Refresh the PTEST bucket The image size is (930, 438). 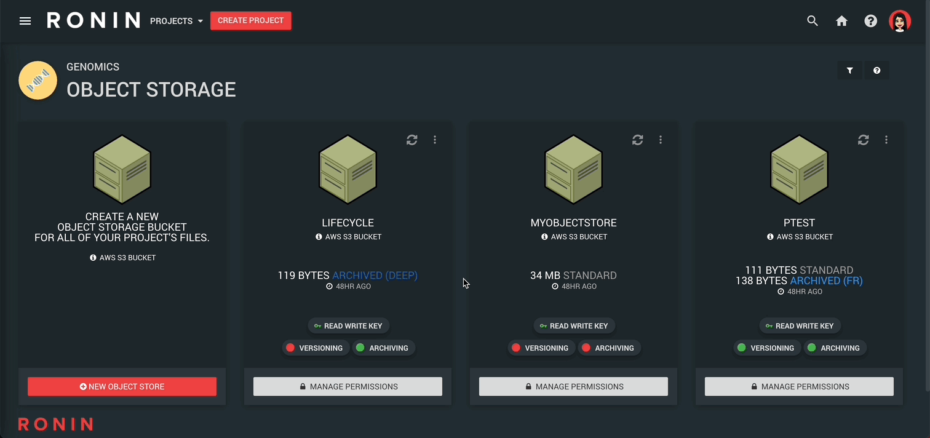click(864, 140)
